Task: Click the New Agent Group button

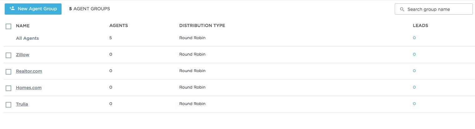Action: pyautogui.click(x=33, y=9)
